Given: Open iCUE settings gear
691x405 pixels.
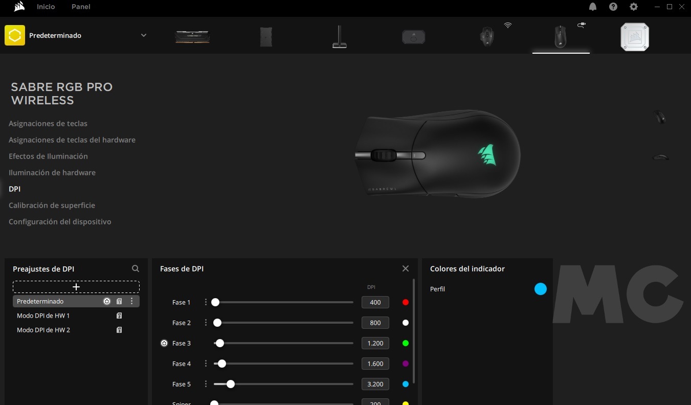Looking at the screenshot, I should coord(634,7).
